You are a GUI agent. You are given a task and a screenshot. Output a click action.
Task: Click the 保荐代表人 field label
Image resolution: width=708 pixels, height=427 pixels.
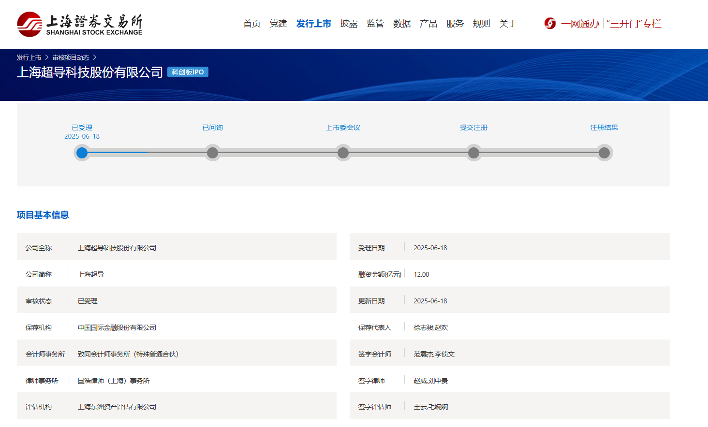375,327
